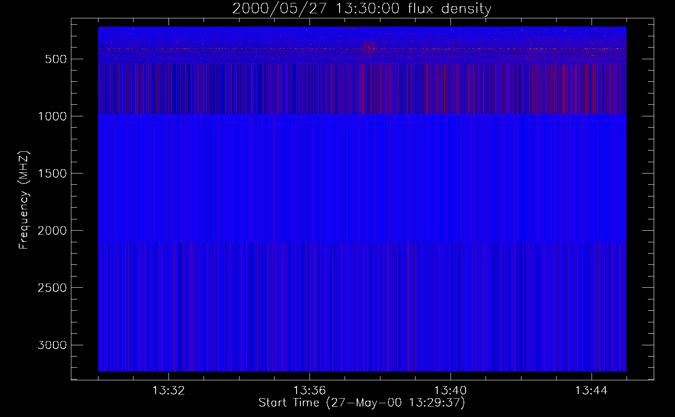Click the 13:32 time tick label
The height and width of the screenshot is (417, 675).
pyautogui.click(x=169, y=391)
